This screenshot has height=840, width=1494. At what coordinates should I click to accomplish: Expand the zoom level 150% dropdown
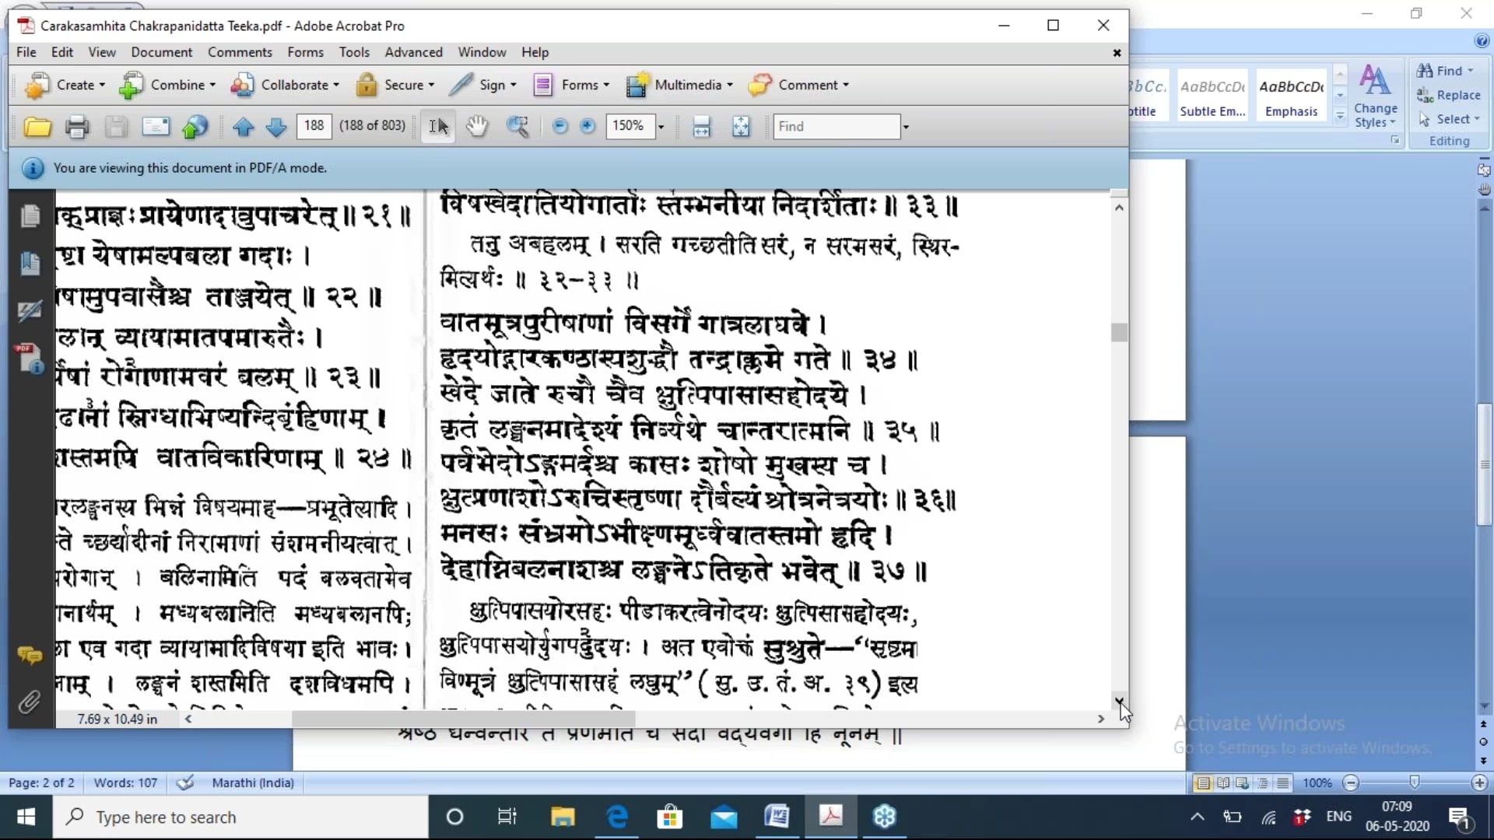tap(661, 127)
